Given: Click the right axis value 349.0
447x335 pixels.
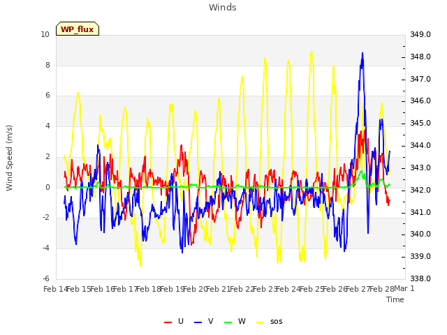Looking at the screenshot, I should pos(420,34).
